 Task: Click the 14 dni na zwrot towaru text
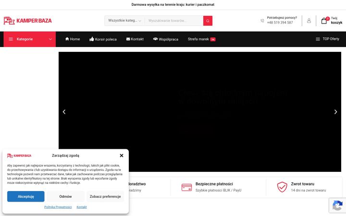308,190
